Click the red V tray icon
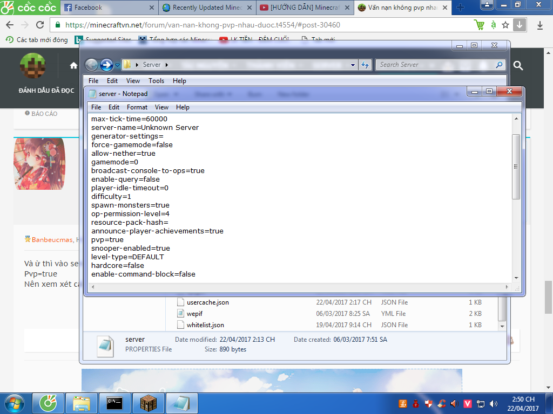The image size is (553, 414). tap(468, 404)
